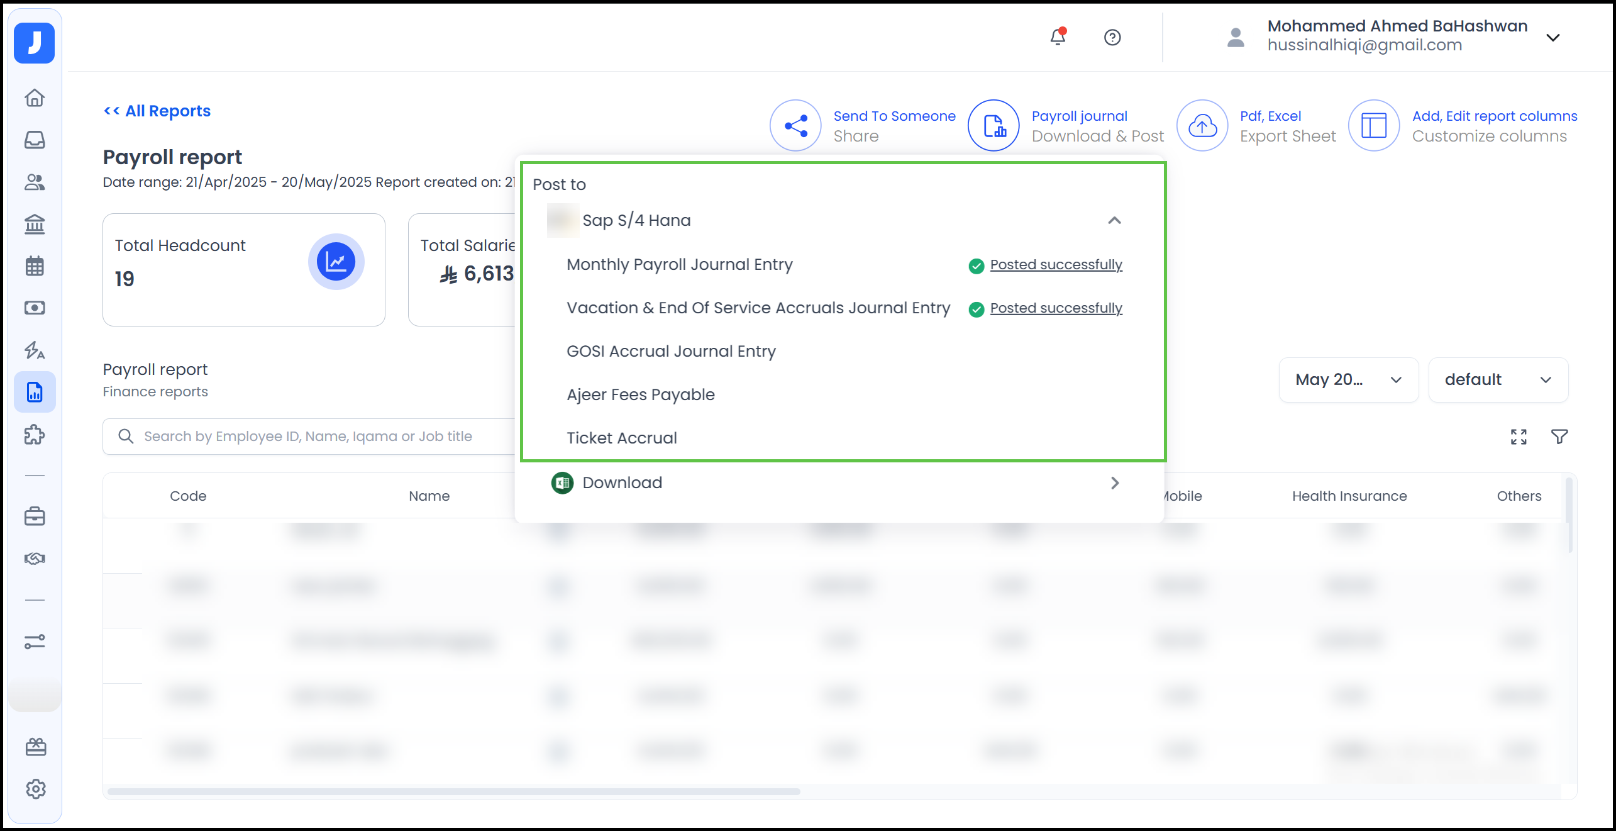This screenshot has height=831, width=1616.
Task: Select GOSI Accrual Journal Entry
Action: (x=671, y=352)
